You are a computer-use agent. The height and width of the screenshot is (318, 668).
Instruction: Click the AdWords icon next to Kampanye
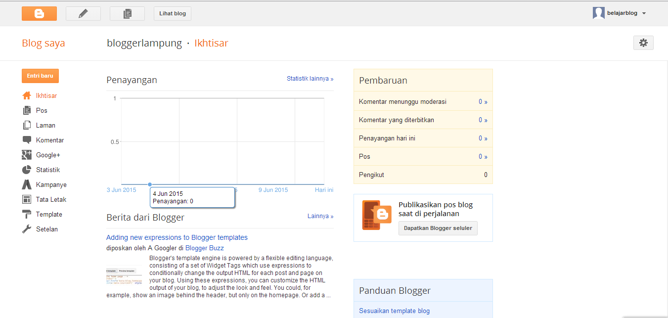pos(27,184)
